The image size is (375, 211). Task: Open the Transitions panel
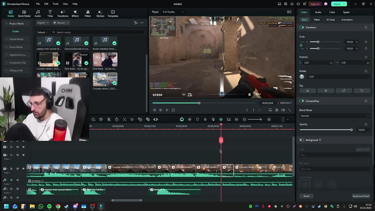63,14
